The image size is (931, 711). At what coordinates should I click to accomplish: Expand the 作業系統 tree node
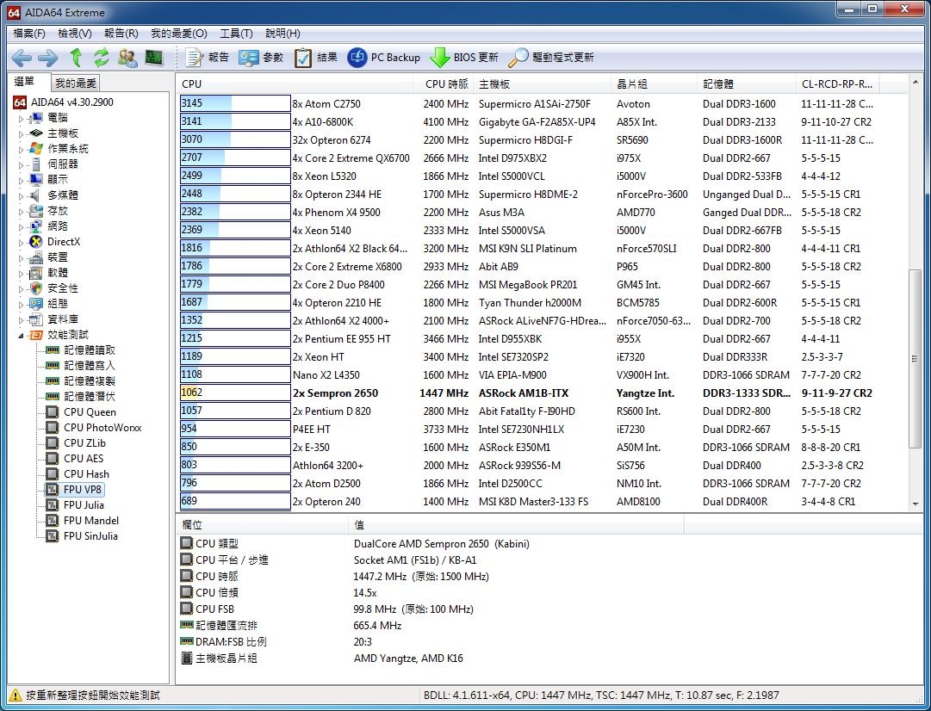click(x=21, y=149)
